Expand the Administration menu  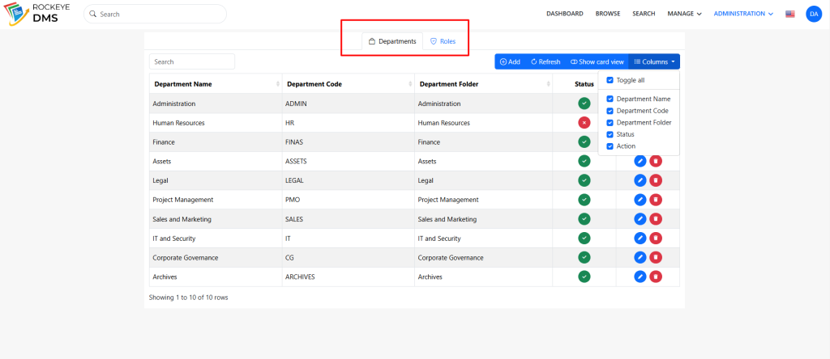coord(743,14)
